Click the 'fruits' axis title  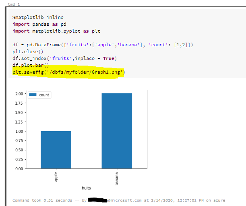point(86,188)
